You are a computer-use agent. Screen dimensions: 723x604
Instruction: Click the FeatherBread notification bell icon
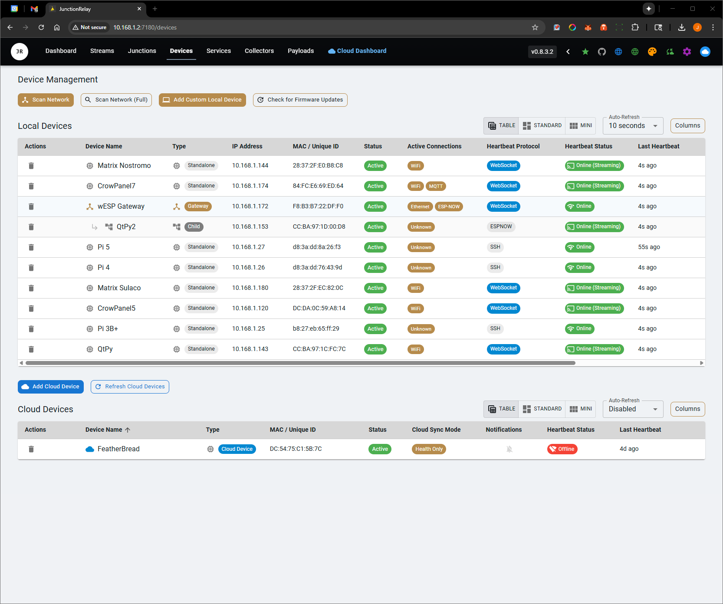(x=509, y=449)
